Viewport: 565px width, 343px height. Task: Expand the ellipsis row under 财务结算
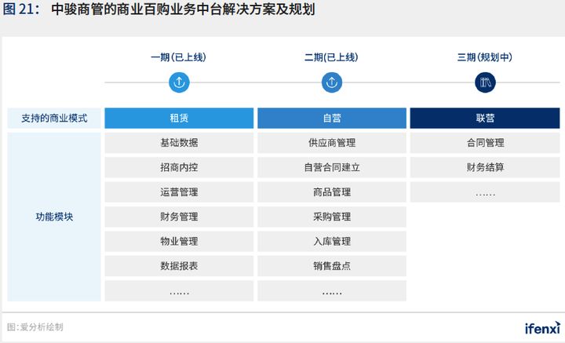coord(485,192)
